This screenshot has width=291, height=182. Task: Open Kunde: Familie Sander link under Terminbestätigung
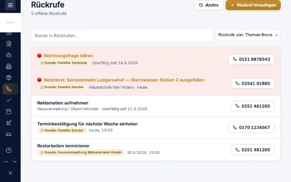[62, 130]
